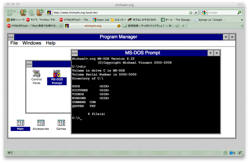Go forward with the cat forward arrow
The image size is (249, 163).
coord(14,12)
